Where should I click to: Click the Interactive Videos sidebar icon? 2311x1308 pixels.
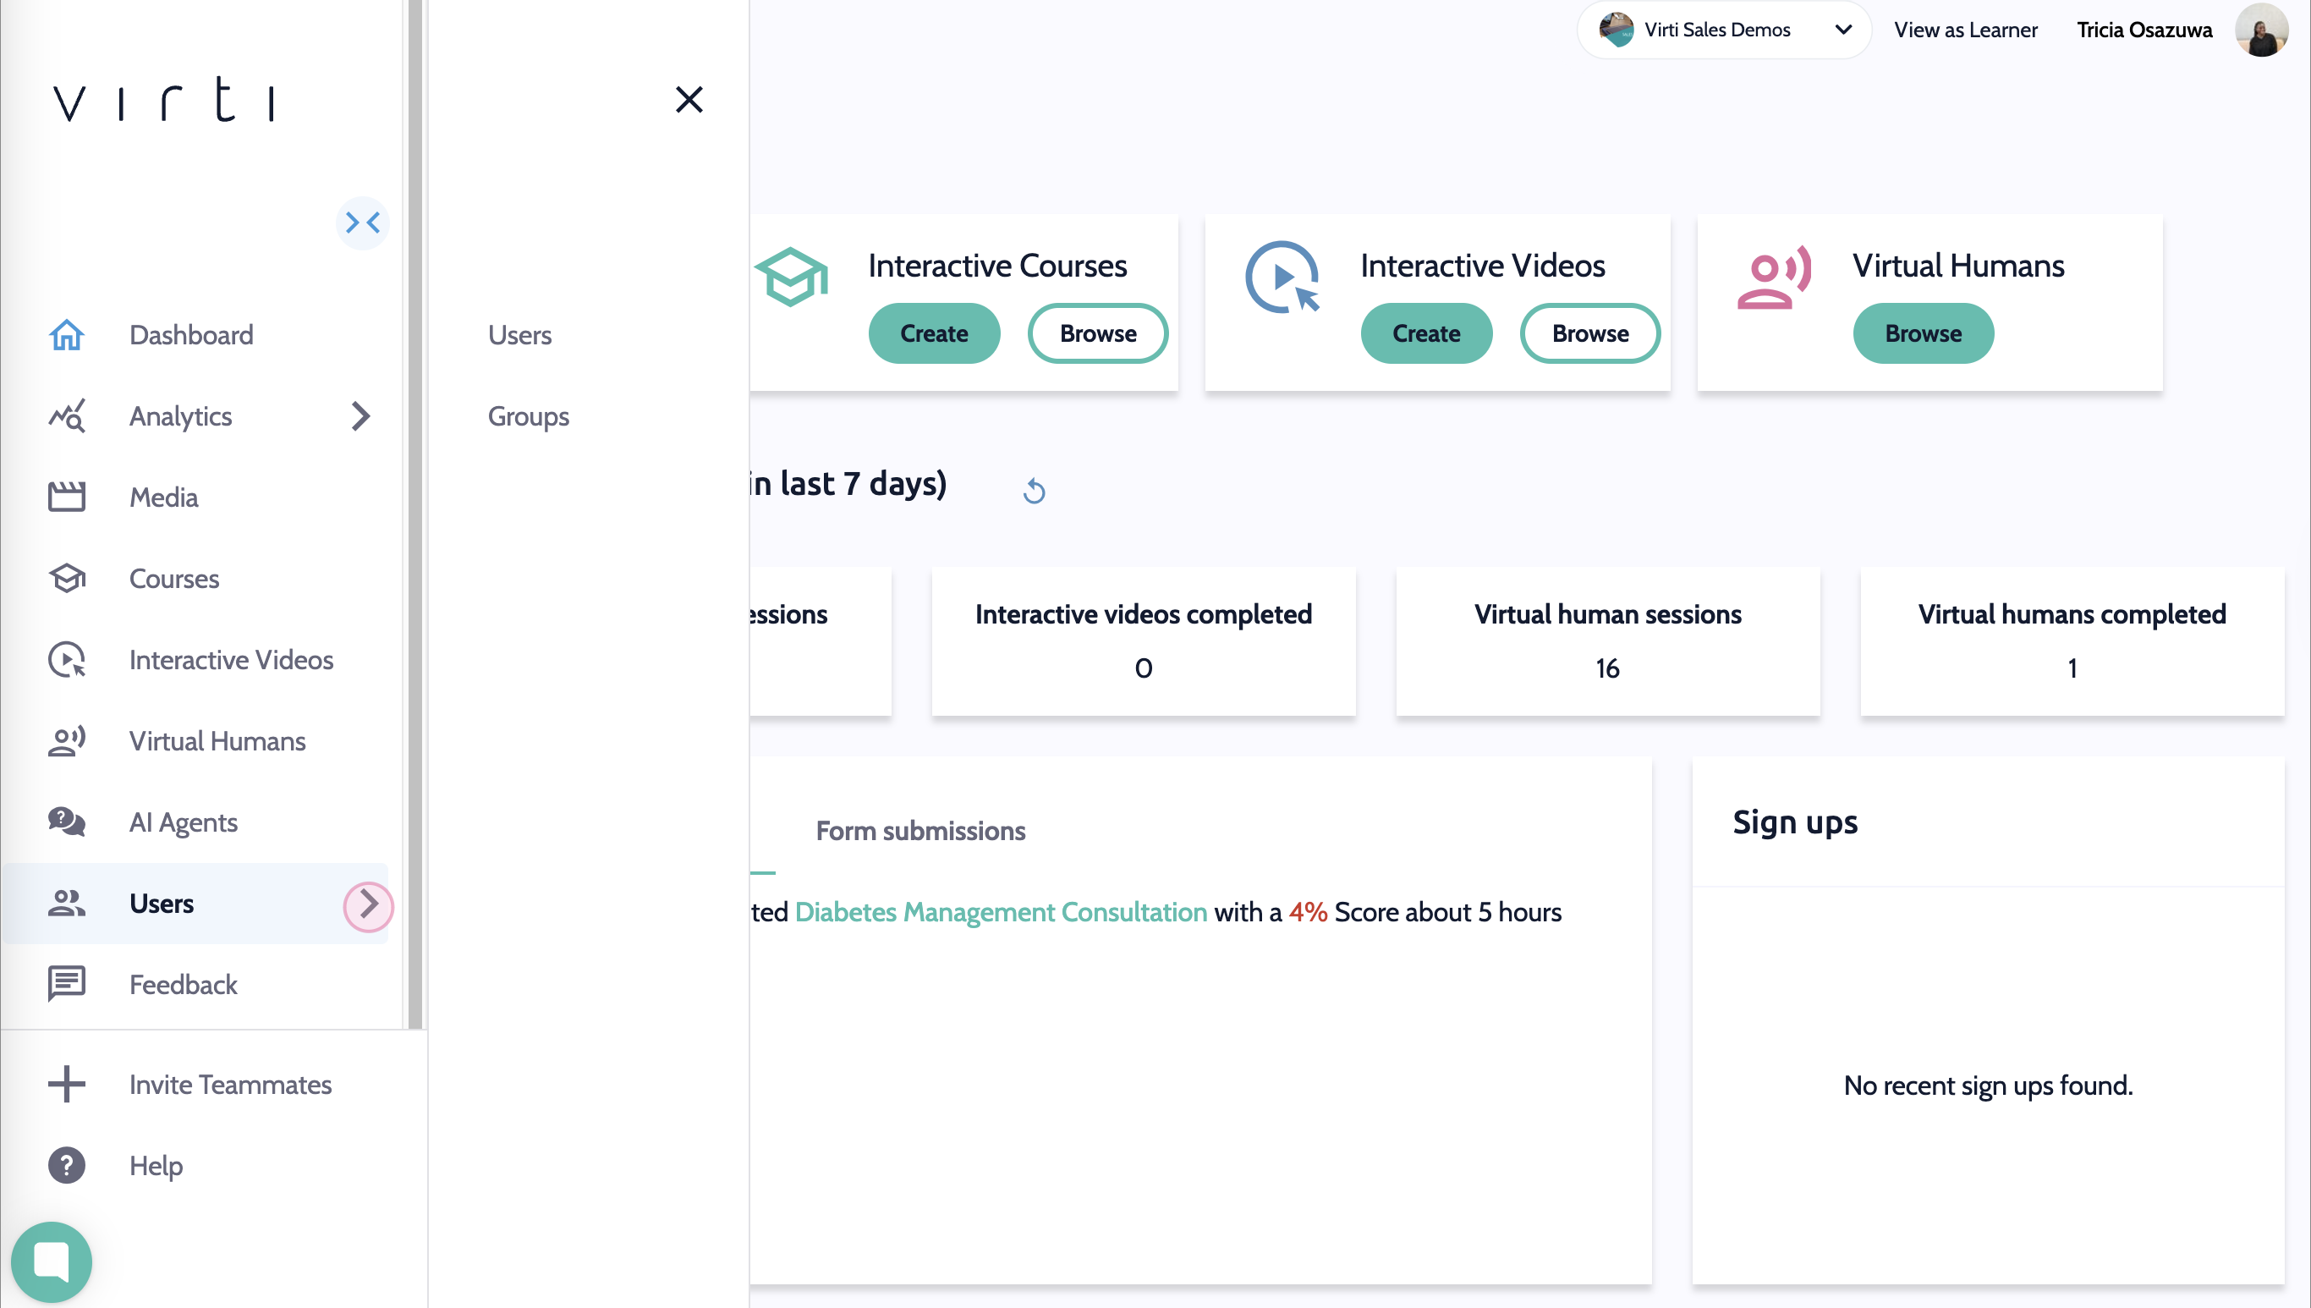tap(67, 659)
